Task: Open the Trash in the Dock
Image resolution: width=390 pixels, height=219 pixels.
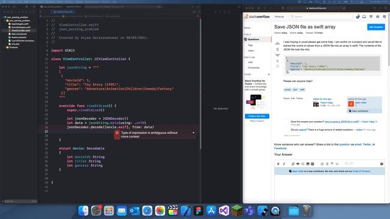Action: 307,211
